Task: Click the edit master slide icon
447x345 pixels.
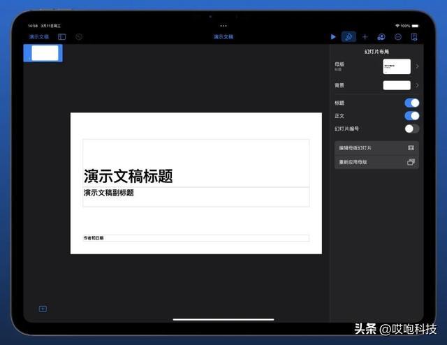Action: [x=411, y=147]
